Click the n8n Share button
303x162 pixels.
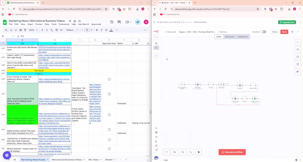tap(275, 32)
